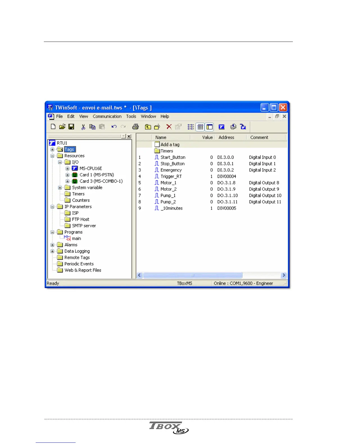Image resolution: width=344 pixels, height=445 pixels.
Task: Close the project tree pane with its X
Action: (129, 136)
